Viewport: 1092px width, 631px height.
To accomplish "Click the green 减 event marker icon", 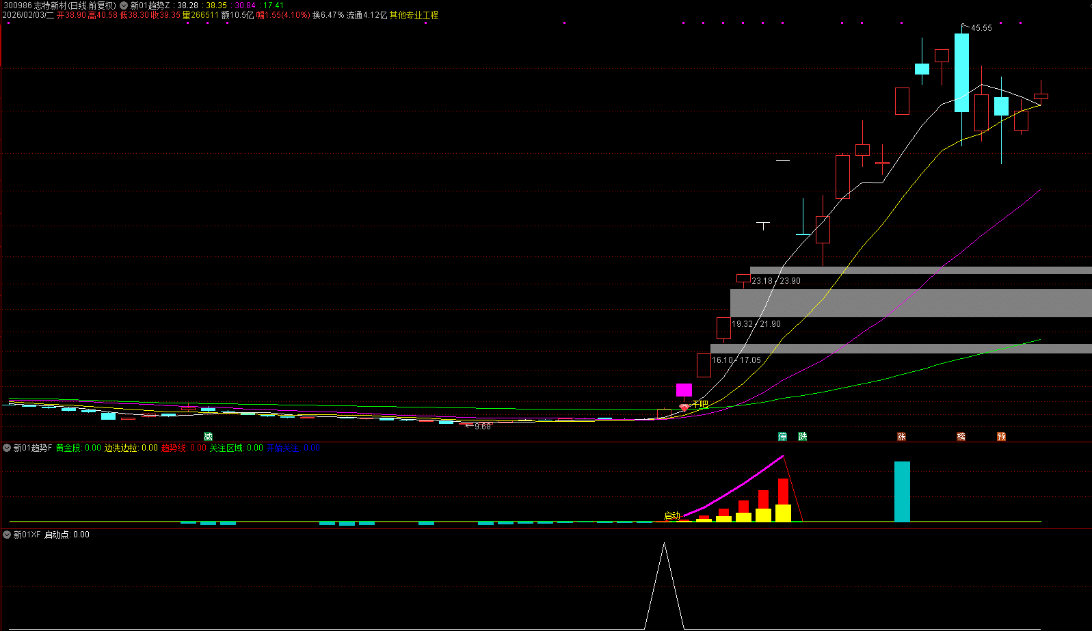I will point(208,436).
